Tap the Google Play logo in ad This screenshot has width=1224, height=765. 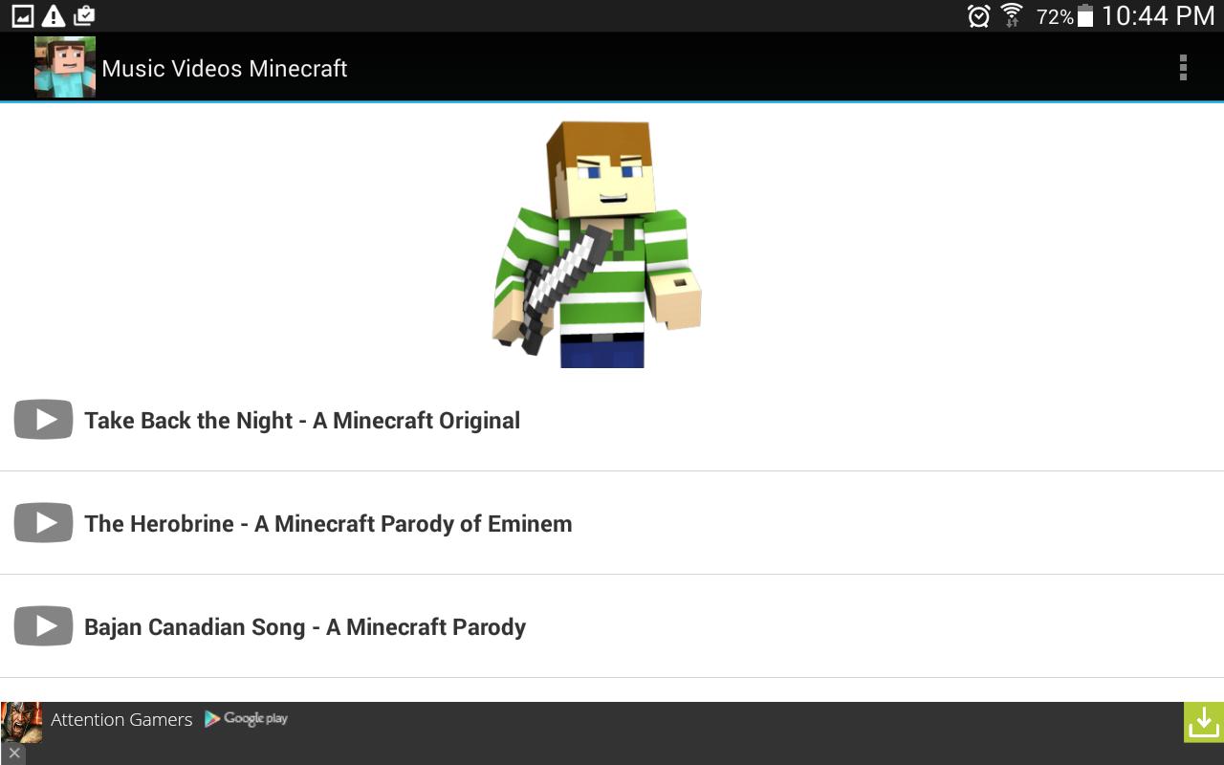point(246,719)
